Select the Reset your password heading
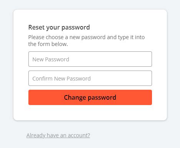180x148 pixels. (59, 28)
